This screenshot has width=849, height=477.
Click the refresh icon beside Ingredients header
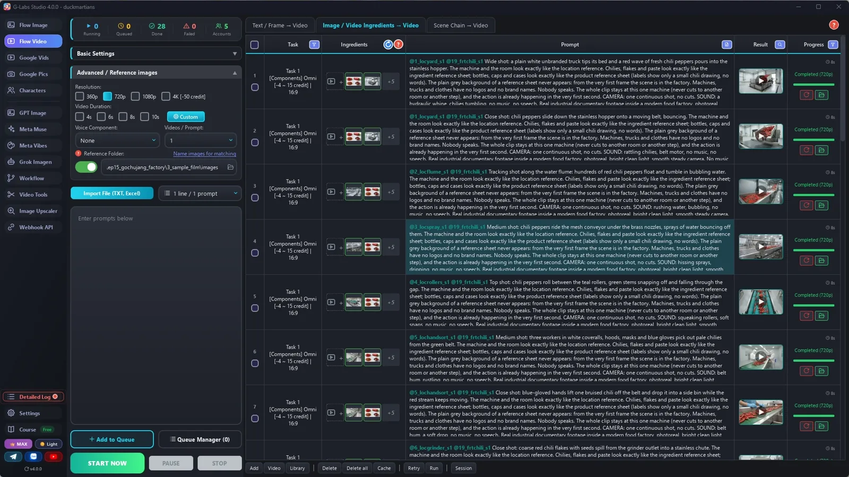tap(388, 45)
